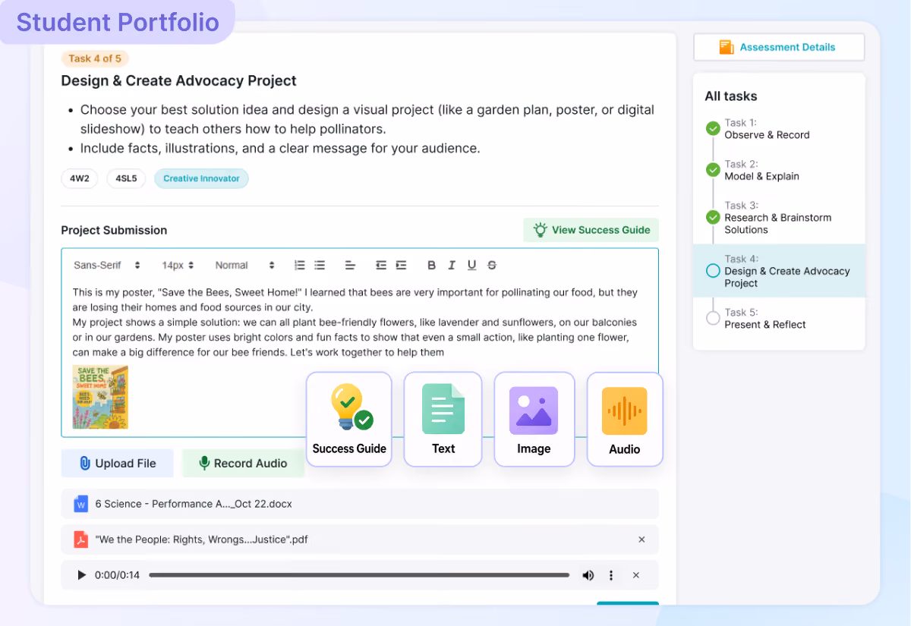The width and height of the screenshot is (911, 626).
Task: Click Task 5 empty circle marker
Action: click(x=713, y=318)
